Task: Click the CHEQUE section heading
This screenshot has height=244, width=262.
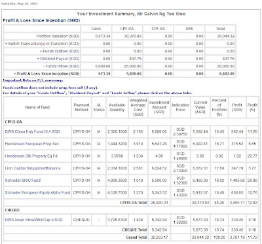Action: tap(12, 210)
